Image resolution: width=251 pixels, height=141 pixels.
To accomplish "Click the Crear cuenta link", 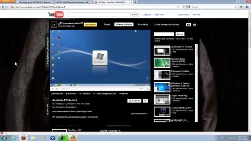I will point(184,14).
